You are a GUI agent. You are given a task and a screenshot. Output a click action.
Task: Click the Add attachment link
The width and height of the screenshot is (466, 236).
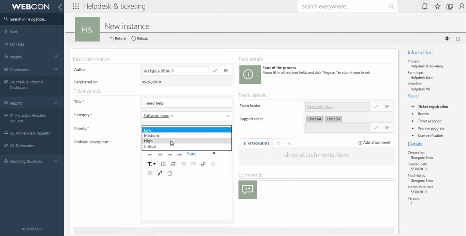[x=374, y=143]
